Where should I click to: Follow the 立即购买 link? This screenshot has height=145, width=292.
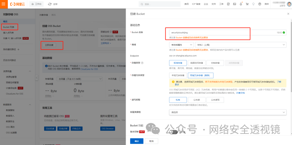(106, 43)
